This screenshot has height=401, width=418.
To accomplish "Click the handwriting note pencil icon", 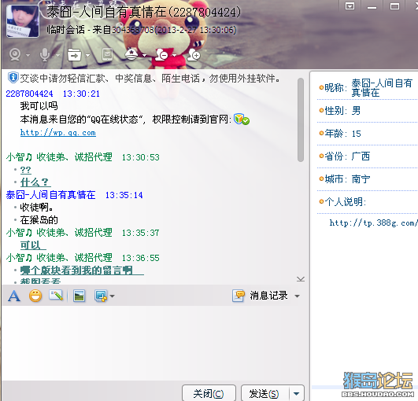I will coord(56,296).
